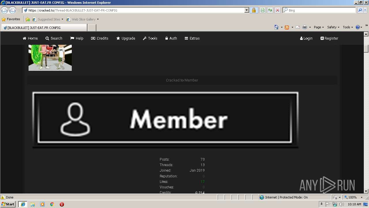Open the Help question mark icon
Image resolution: width=369 pixels, height=208 pixels.
358,27
